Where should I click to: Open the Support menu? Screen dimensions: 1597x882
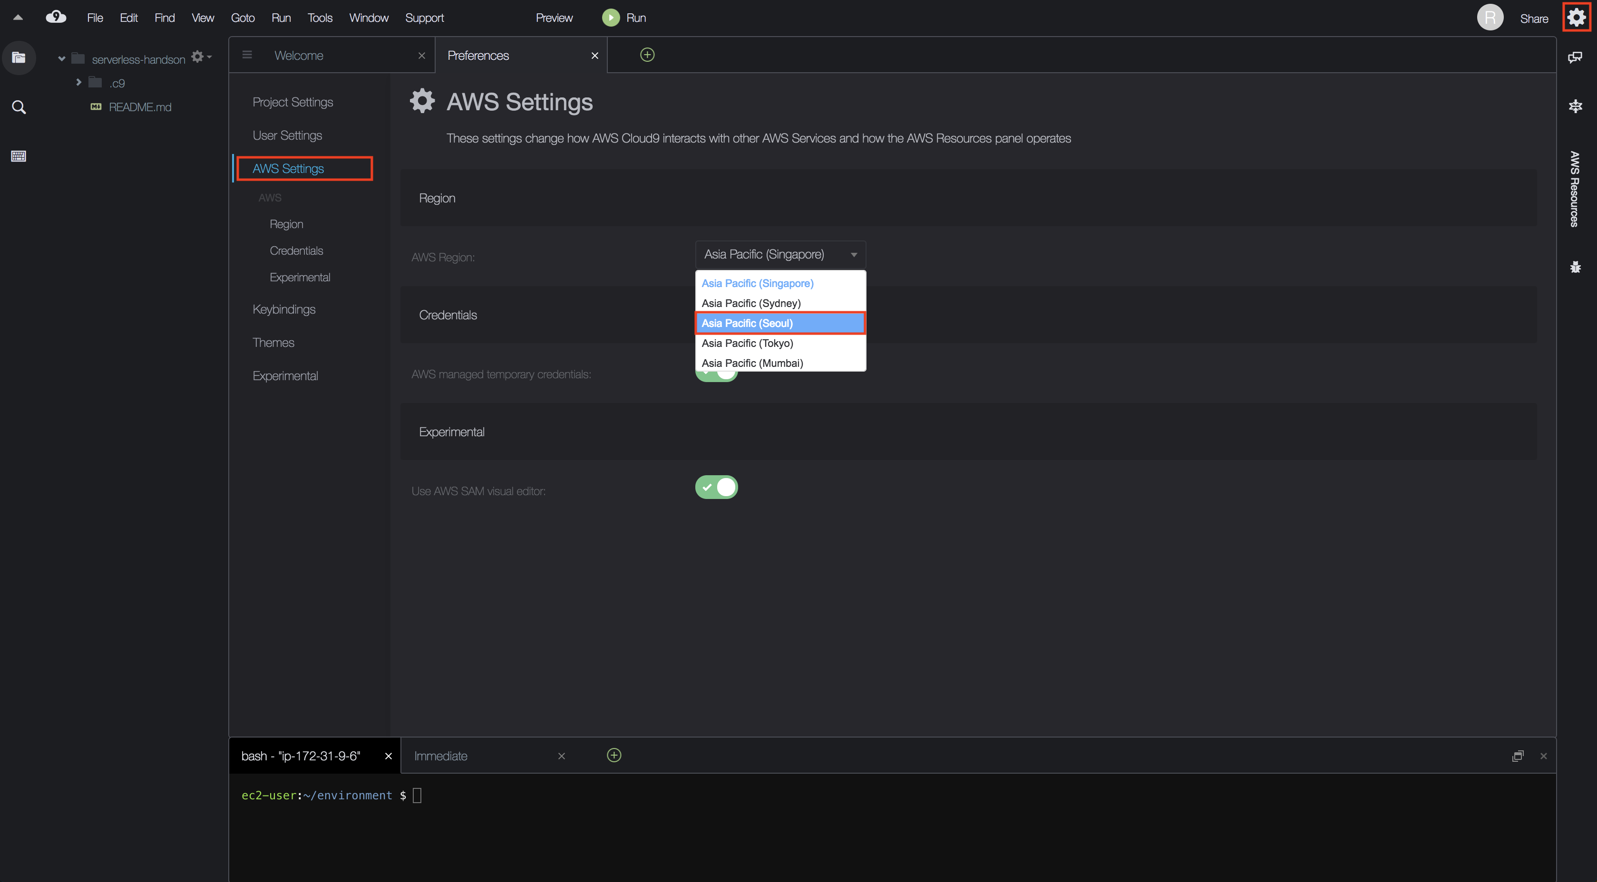[425, 18]
